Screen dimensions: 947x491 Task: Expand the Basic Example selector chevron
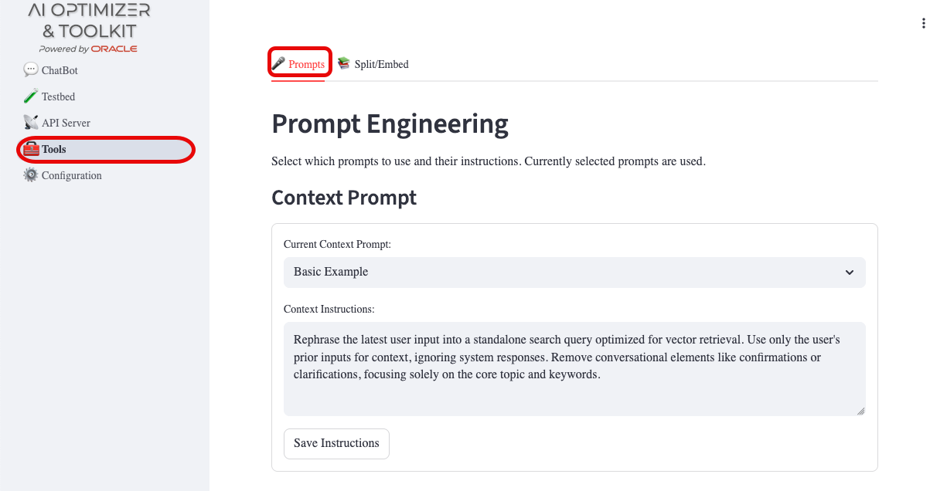[849, 272]
